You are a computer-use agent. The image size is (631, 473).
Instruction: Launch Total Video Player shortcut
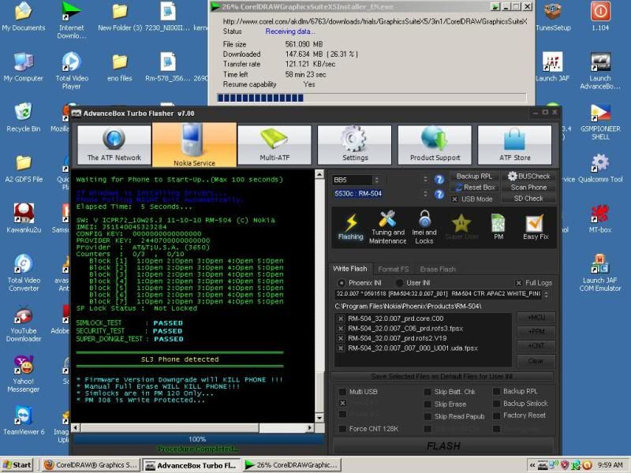pos(72,71)
